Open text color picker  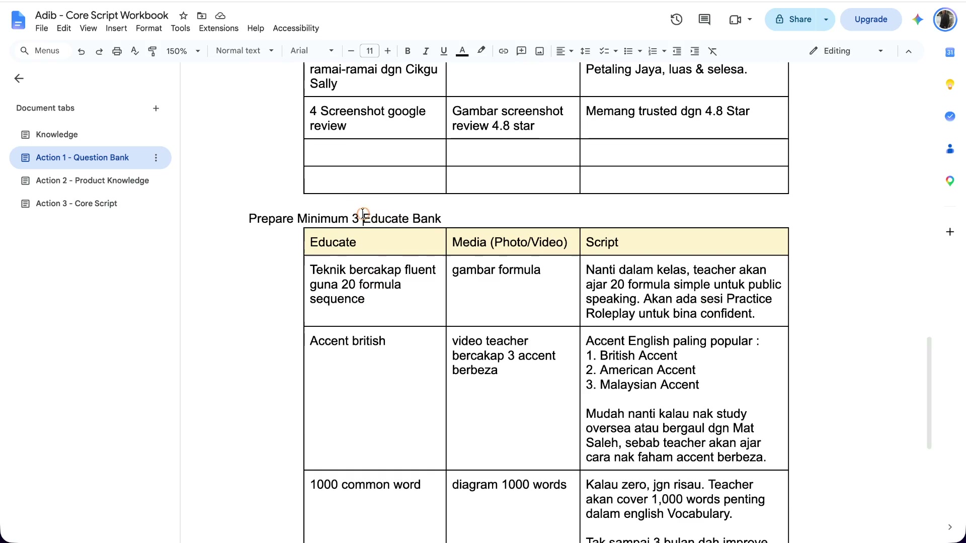click(462, 51)
